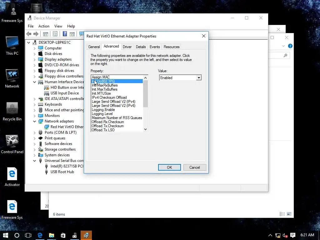Click the Back arrow in Device Manager toolbar
320x240 pixels.
29,34
